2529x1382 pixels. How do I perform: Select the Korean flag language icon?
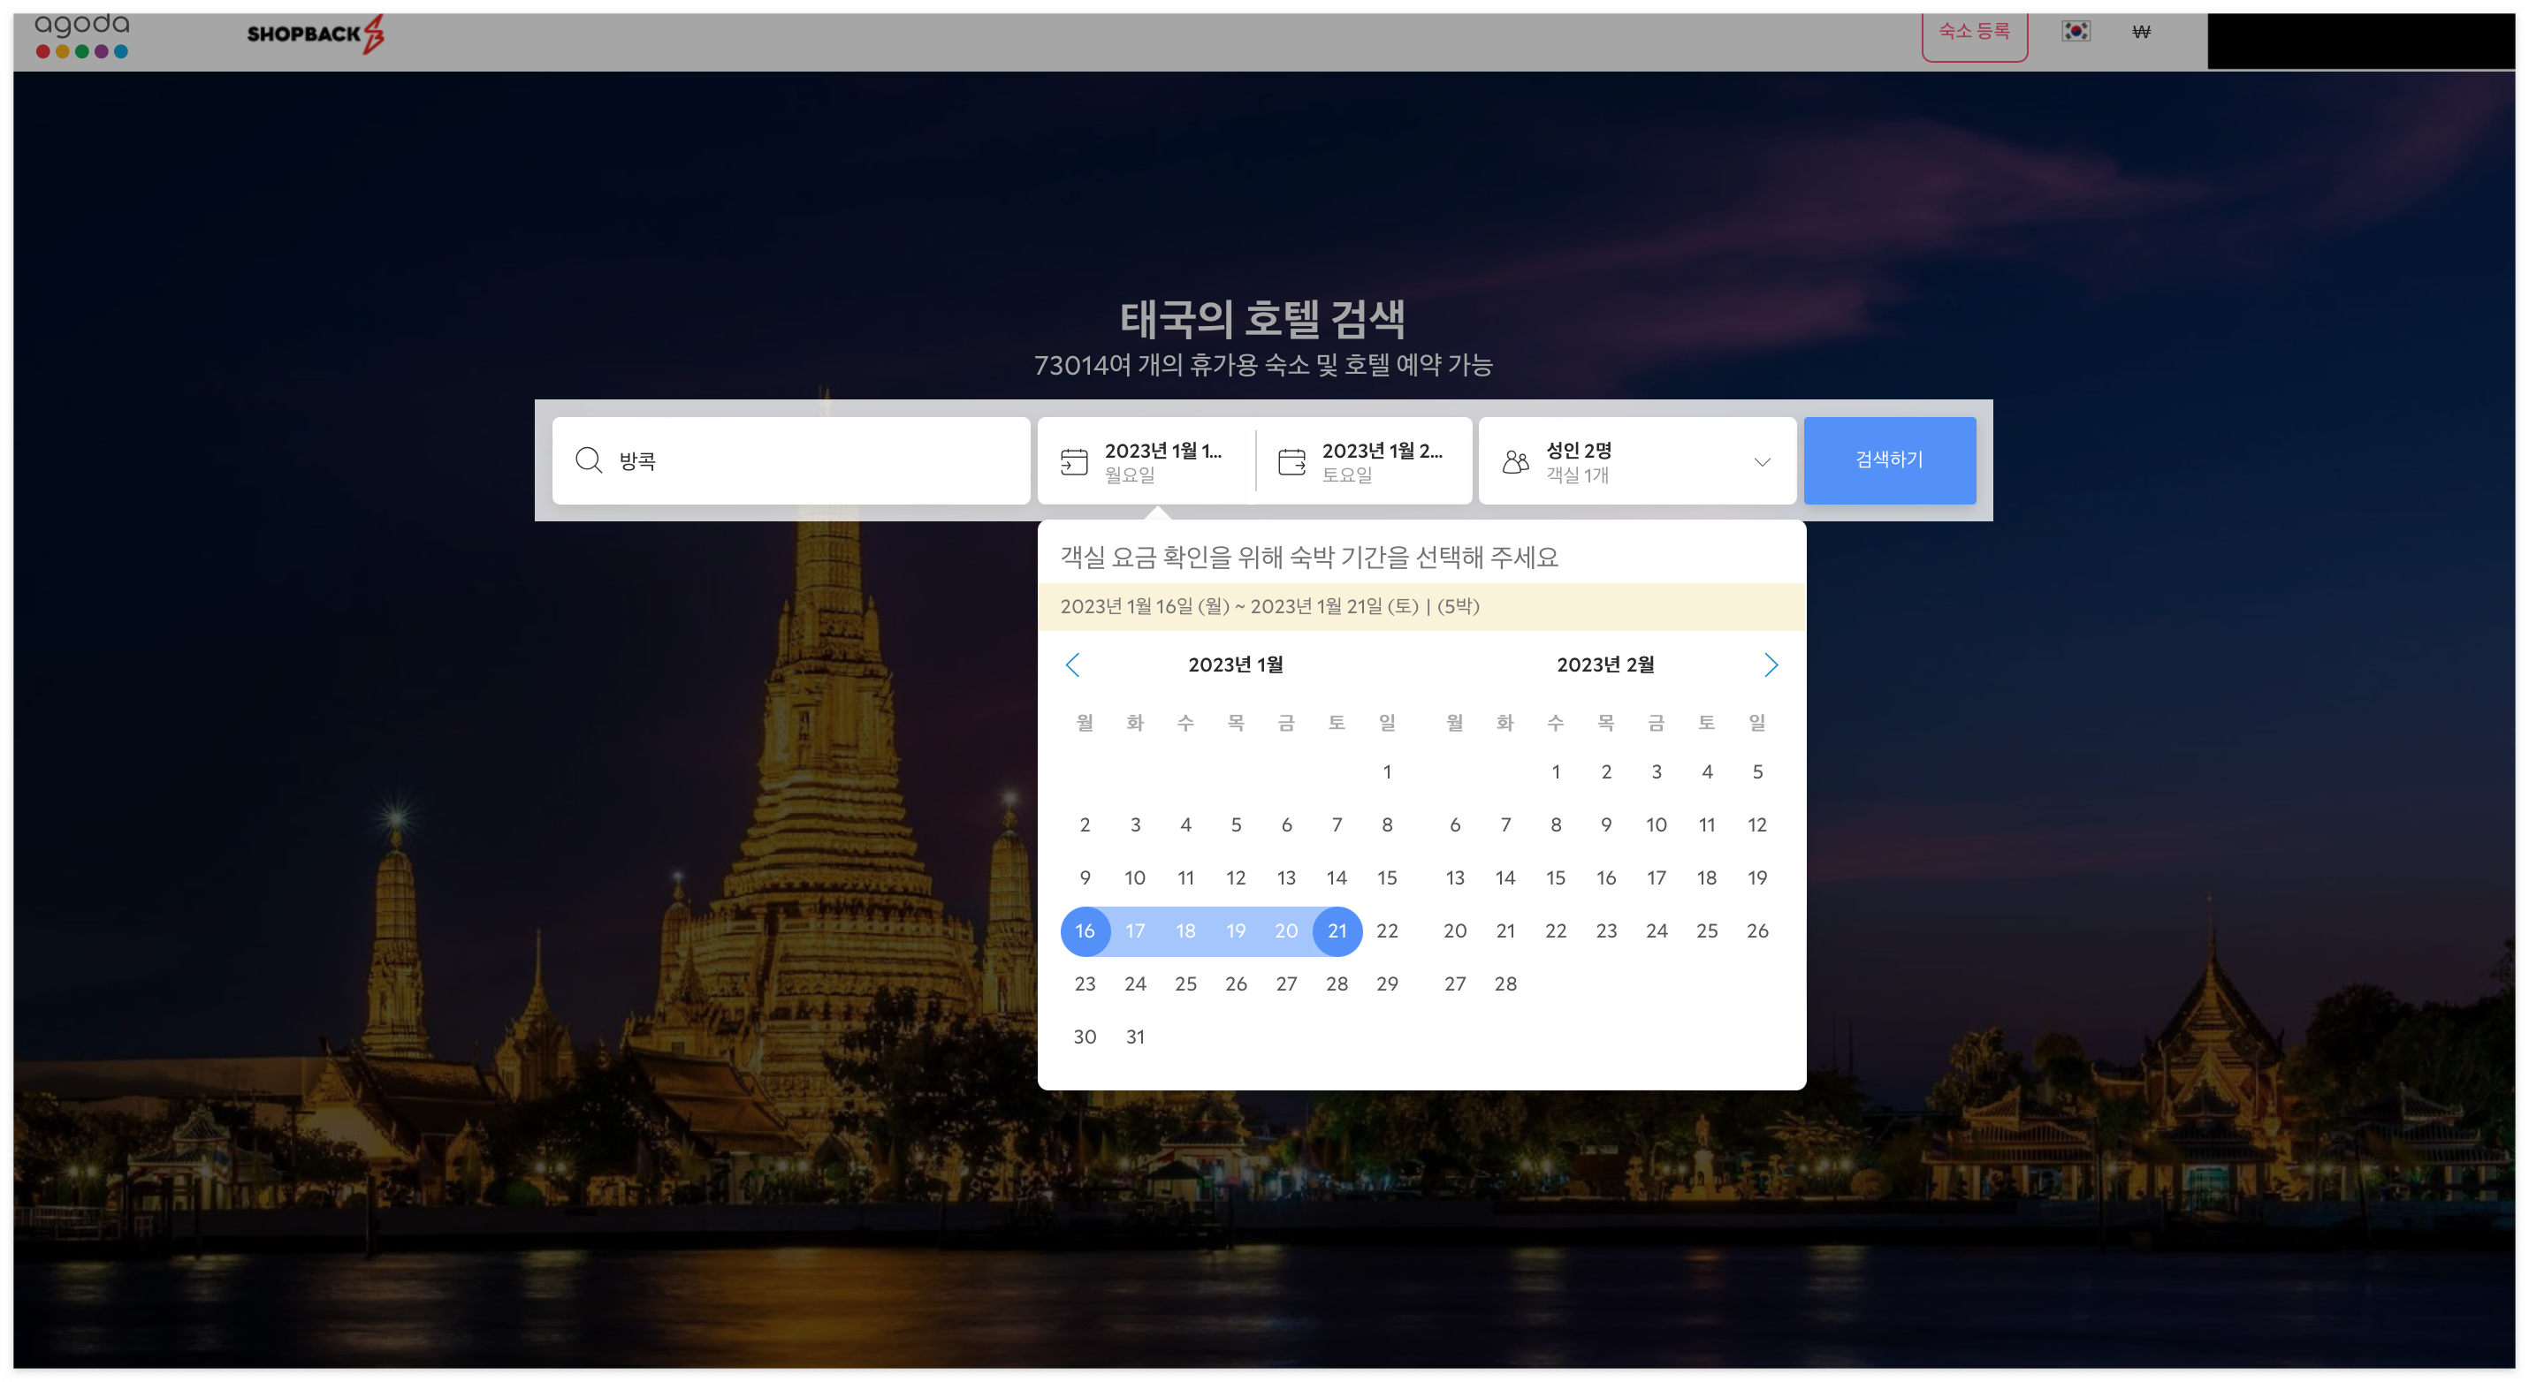coord(2076,32)
